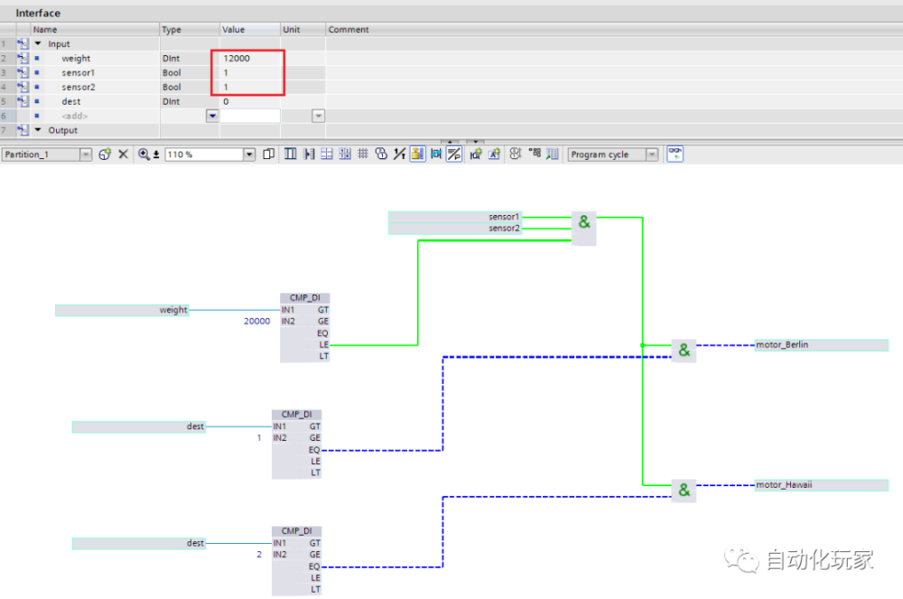Toggle the boxed percent-slash toolbar button
Viewport: 903px width, 599px height.
coord(454,154)
